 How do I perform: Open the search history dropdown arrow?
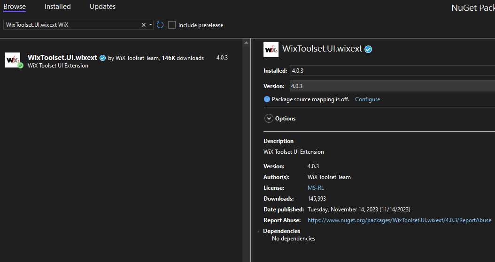click(x=151, y=25)
